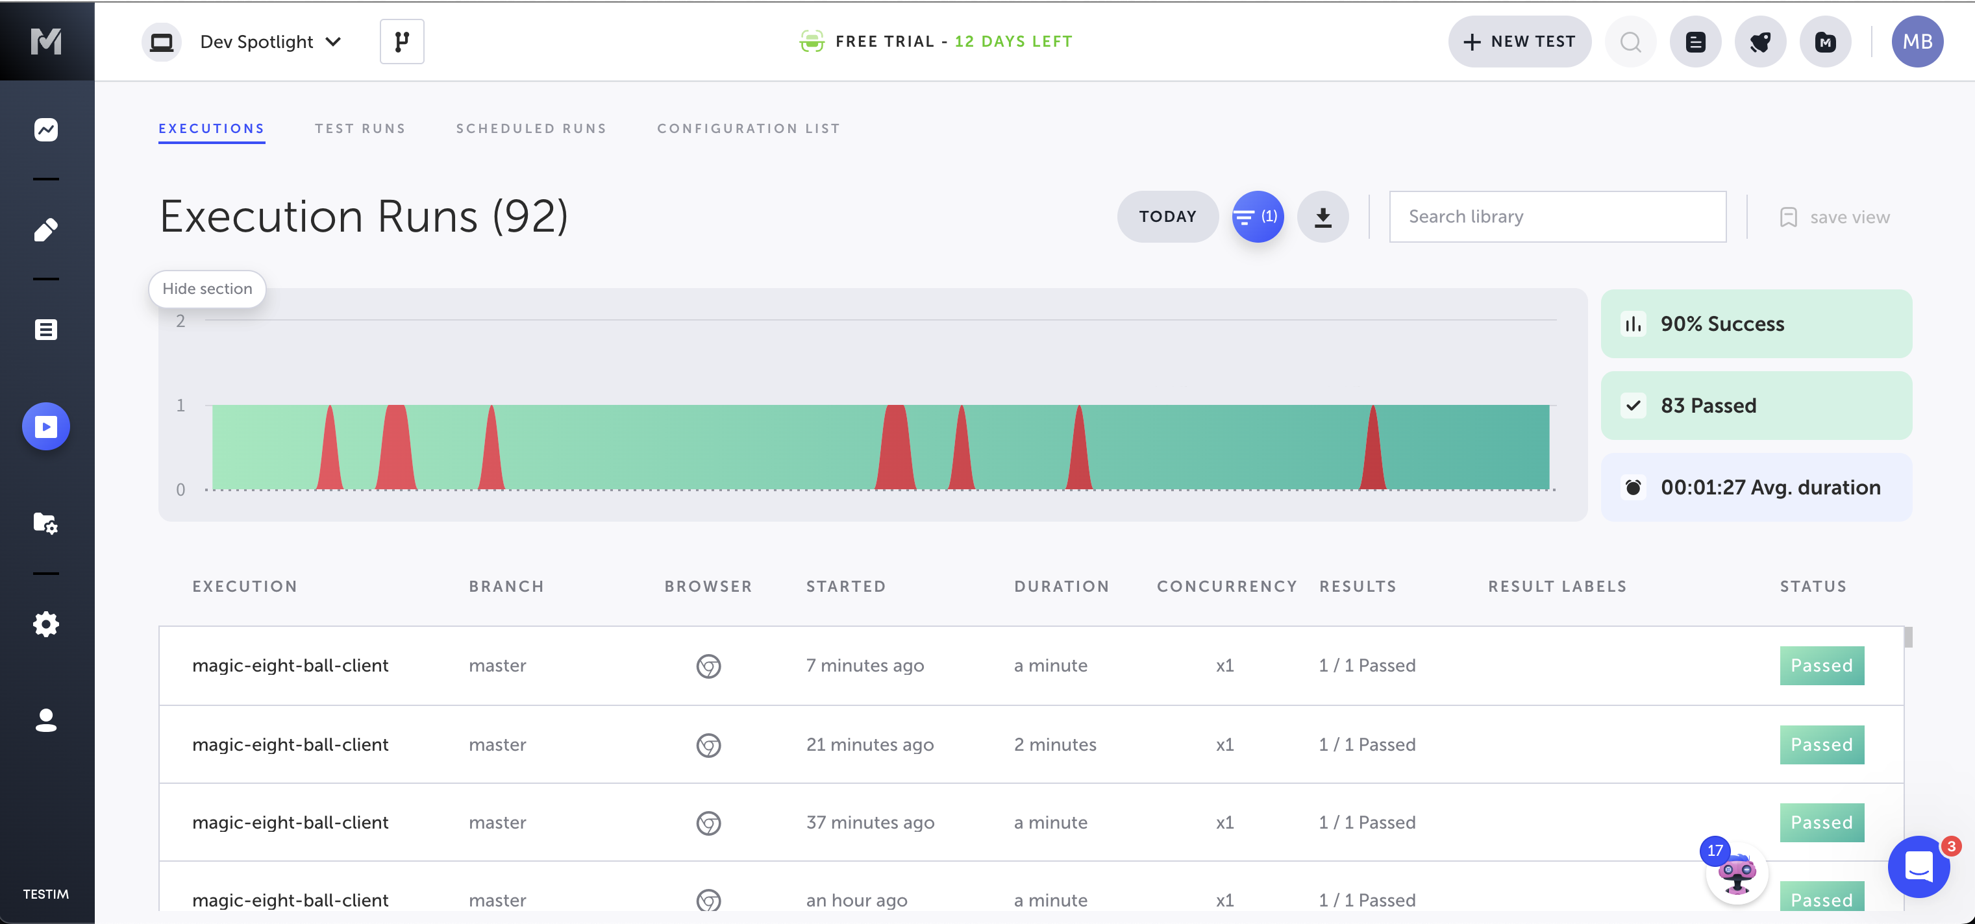The height and width of the screenshot is (924, 1975).
Task: Open the rocket icon in top bar
Action: 1760,42
